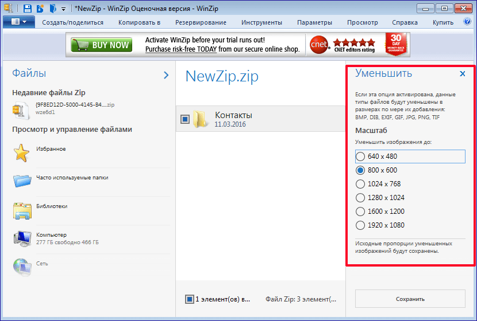The image size is (477, 321).
Task: Save the archive with the floppy disk icon
Action: tap(28, 8)
